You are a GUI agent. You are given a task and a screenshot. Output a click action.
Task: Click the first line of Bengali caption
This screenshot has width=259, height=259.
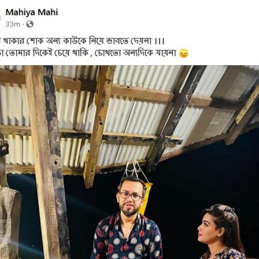82,42
